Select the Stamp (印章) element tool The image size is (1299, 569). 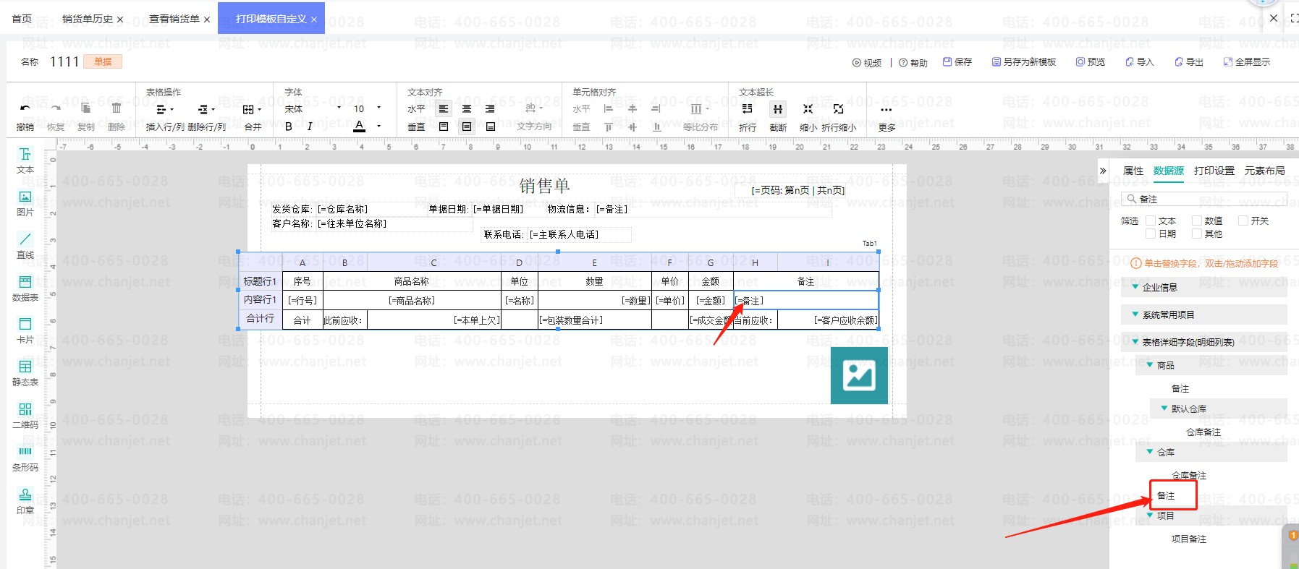pos(25,501)
